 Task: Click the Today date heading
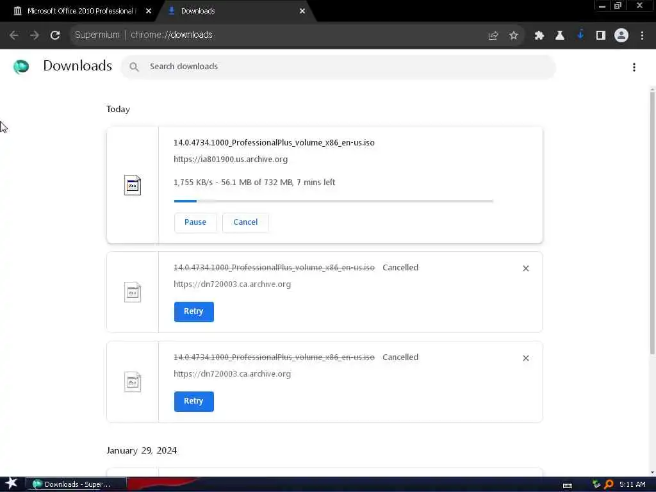tap(118, 109)
